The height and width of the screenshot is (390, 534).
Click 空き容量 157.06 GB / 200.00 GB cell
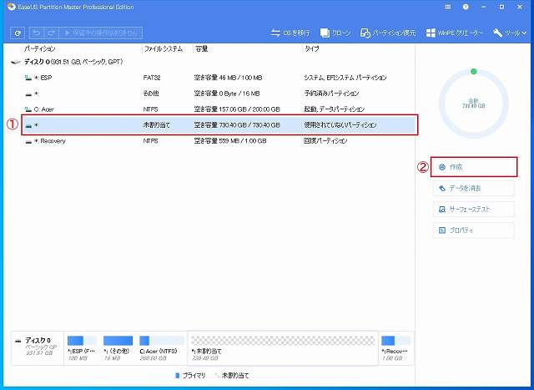click(x=237, y=109)
